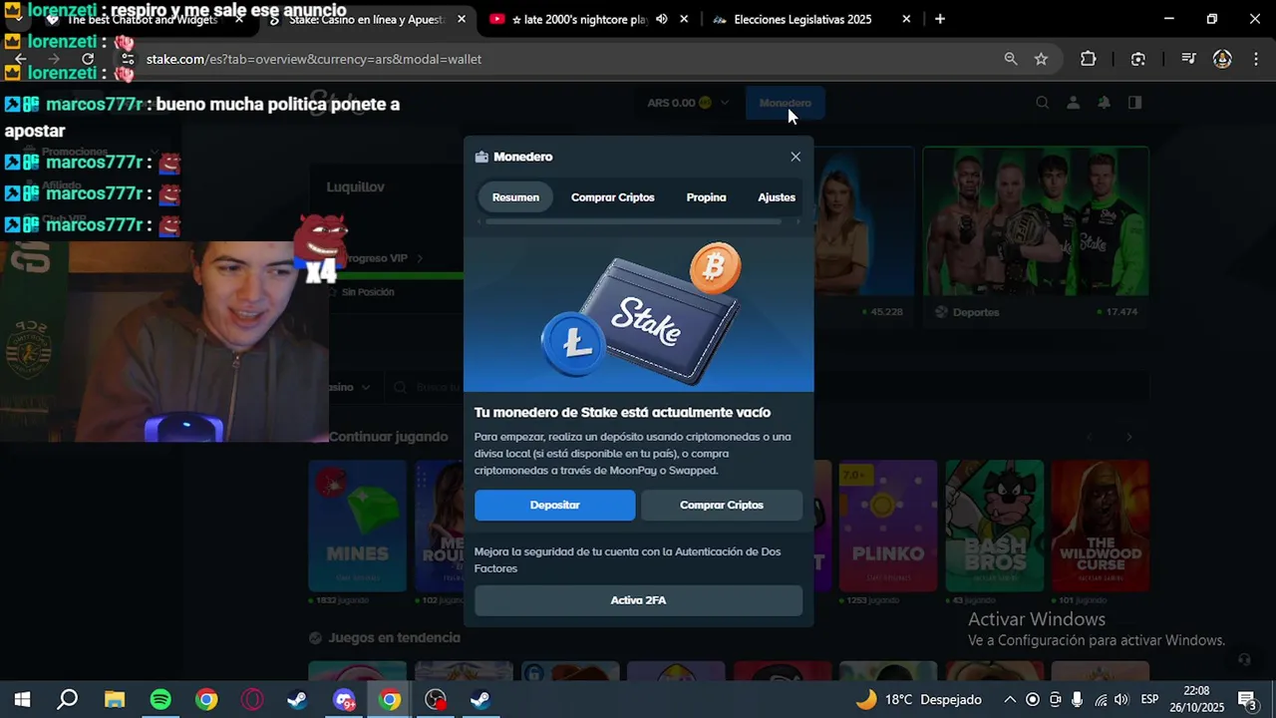Open Chrome media controls icon
The width and height of the screenshot is (1276, 718).
(x=1188, y=59)
